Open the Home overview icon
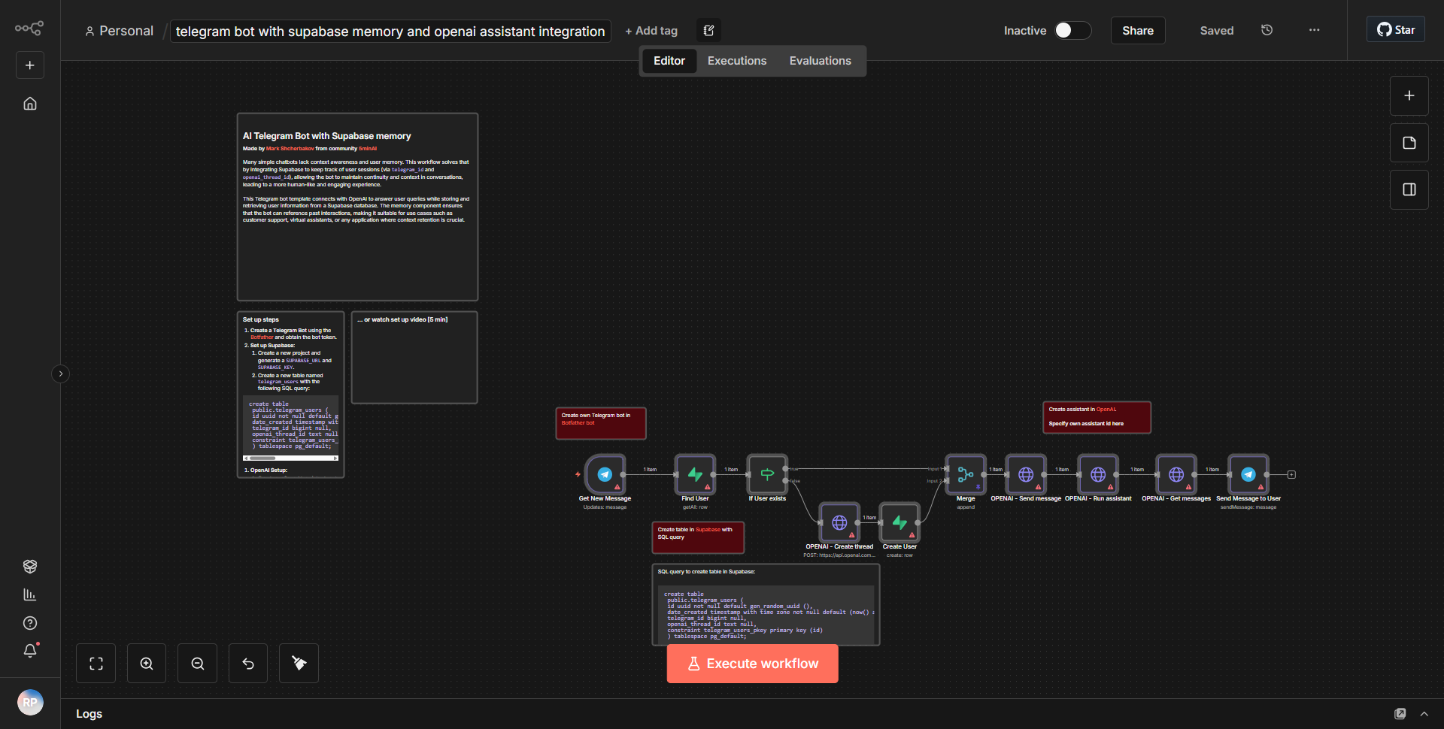Image resolution: width=1444 pixels, height=729 pixels. (30, 104)
